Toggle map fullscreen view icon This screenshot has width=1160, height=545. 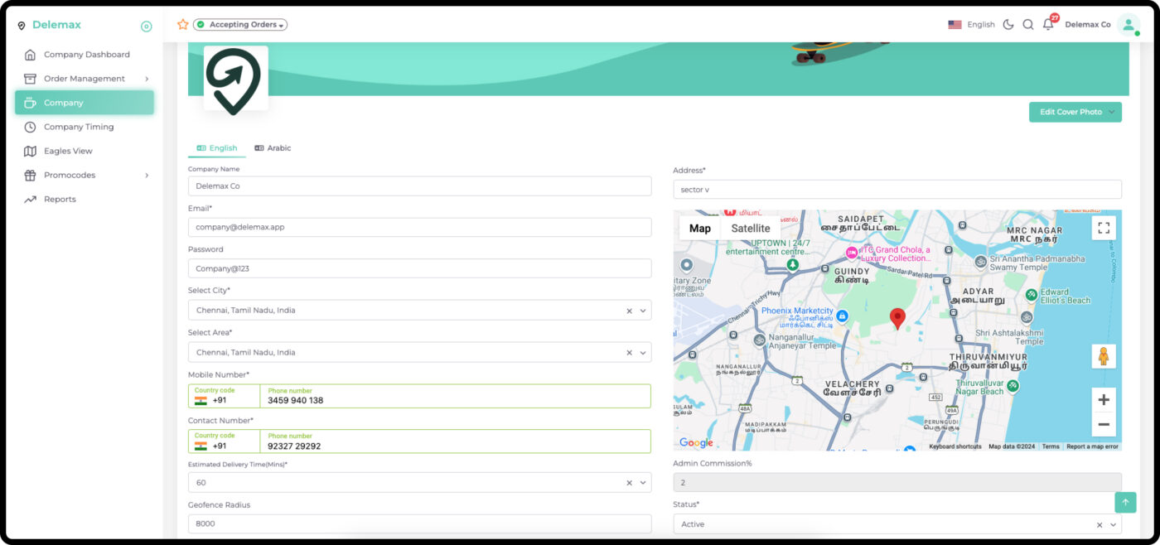tap(1104, 229)
